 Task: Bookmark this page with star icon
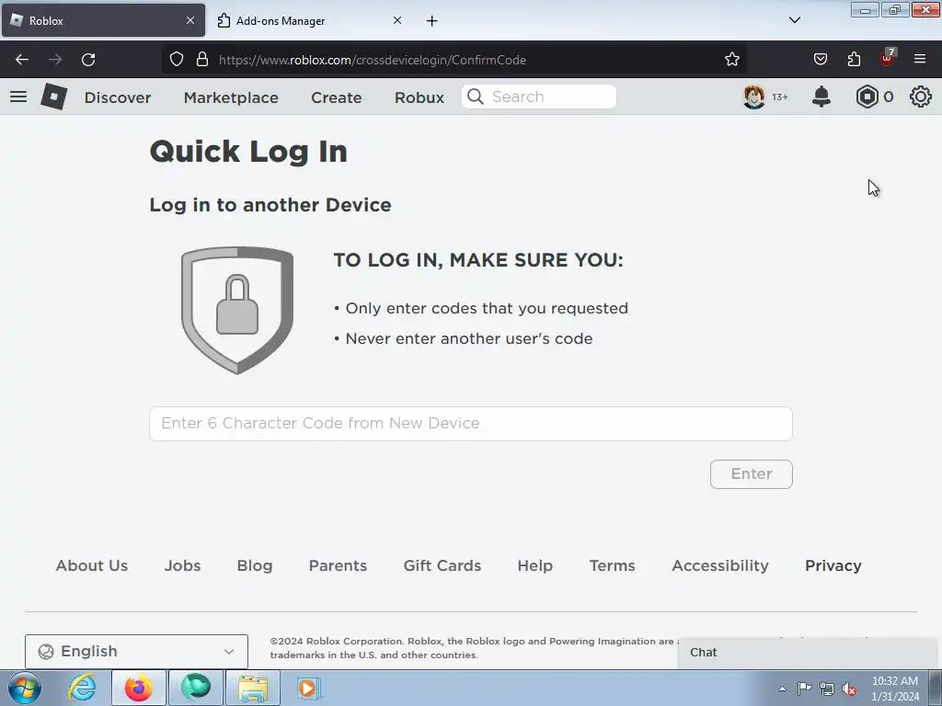coord(731,60)
